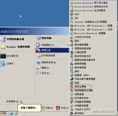Open 计算机管理 icon
The width and height of the screenshot is (118, 116).
[x=72, y=52]
